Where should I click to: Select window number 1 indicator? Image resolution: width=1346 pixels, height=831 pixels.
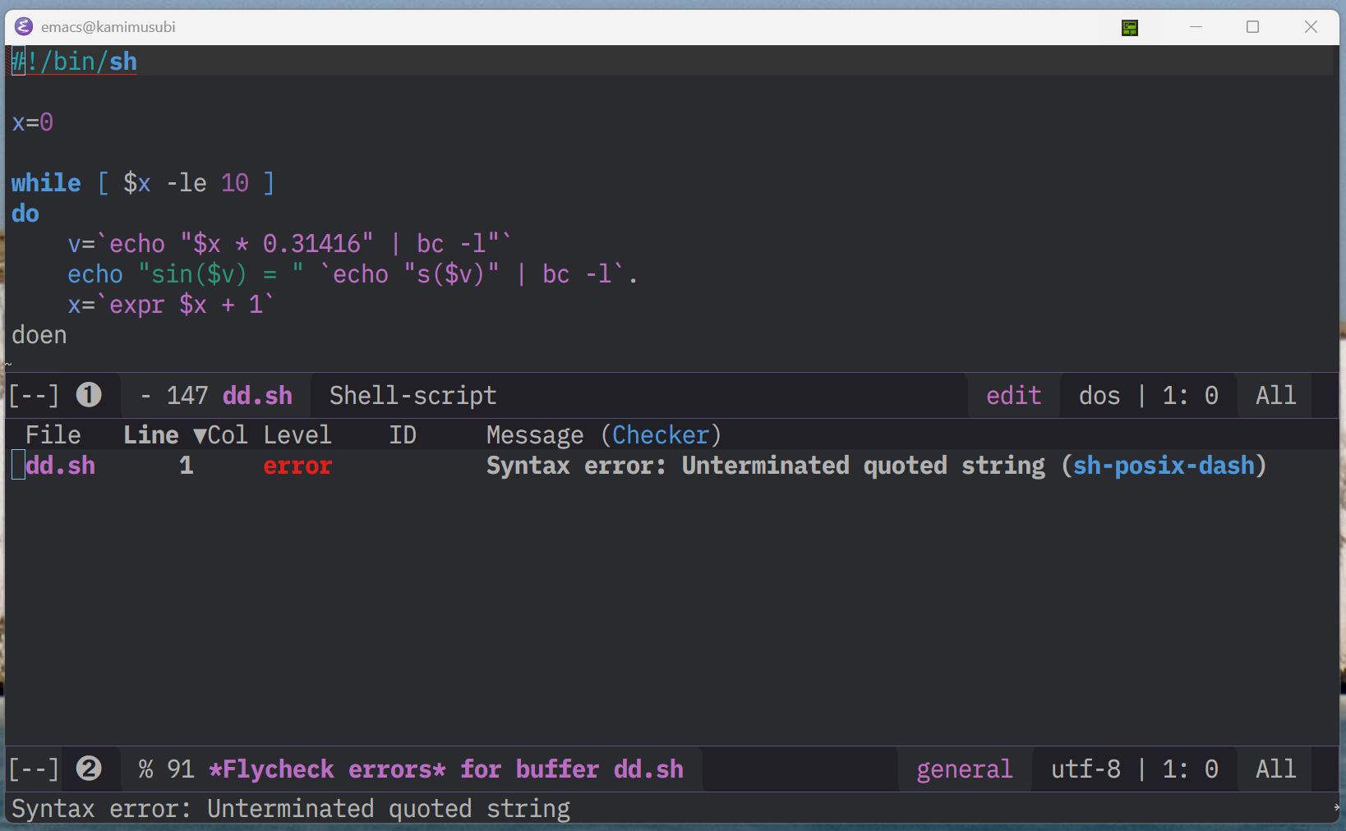click(x=89, y=395)
